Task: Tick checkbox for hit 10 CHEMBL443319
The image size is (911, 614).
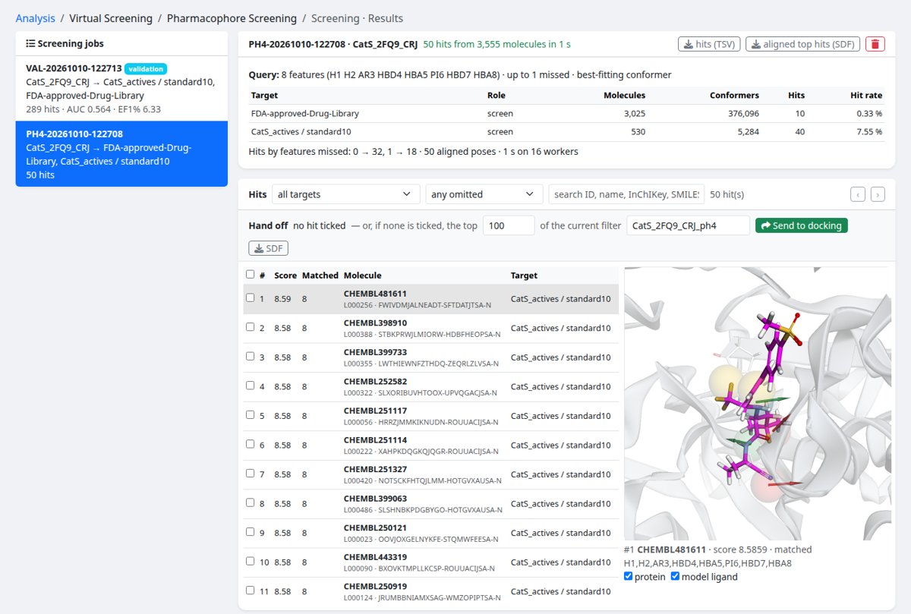Action: pyautogui.click(x=251, y=561)
